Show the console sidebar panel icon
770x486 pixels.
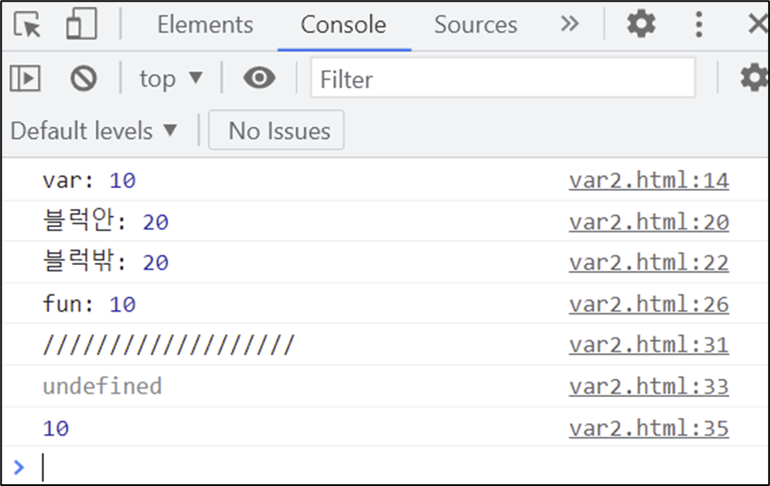[x=25, y=78]
